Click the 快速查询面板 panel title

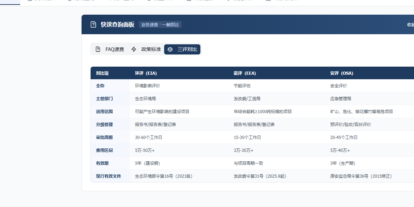pyautogui.click(x=117, y=24)
